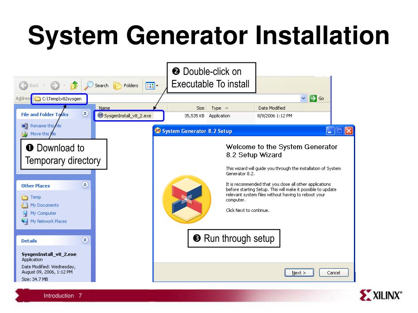Click the Size: 34.7 MB detail text
The image size is (418, 313).
coord(35,279)
